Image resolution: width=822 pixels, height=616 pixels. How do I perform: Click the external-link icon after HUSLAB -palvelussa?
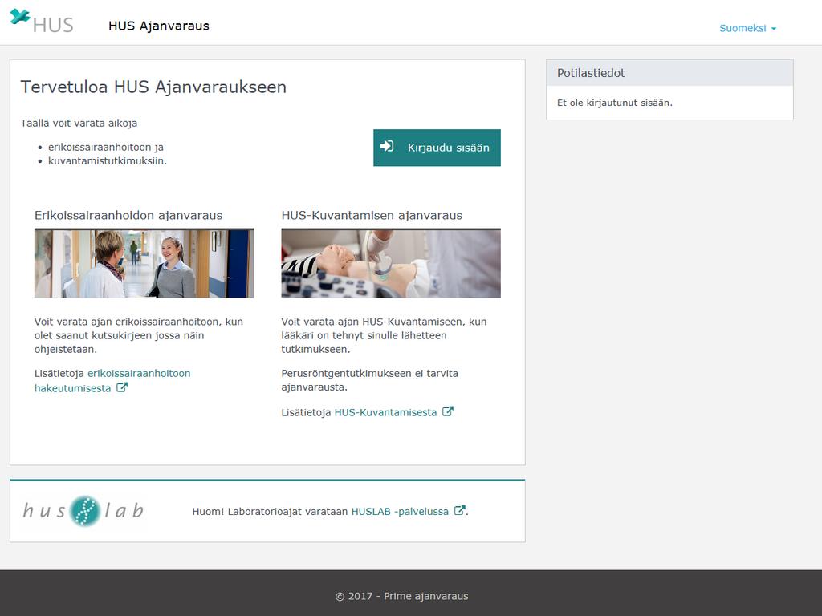point(460,511)
